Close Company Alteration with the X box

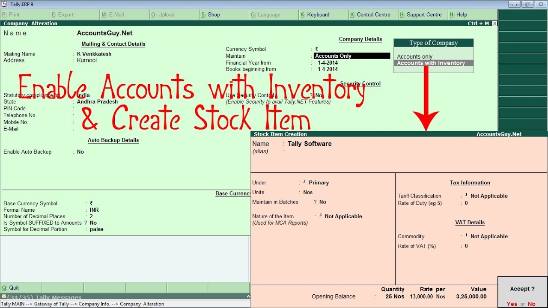coord(494,24)
